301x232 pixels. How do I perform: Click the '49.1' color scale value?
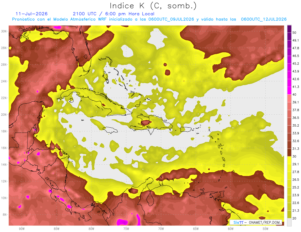click(295, 40)
